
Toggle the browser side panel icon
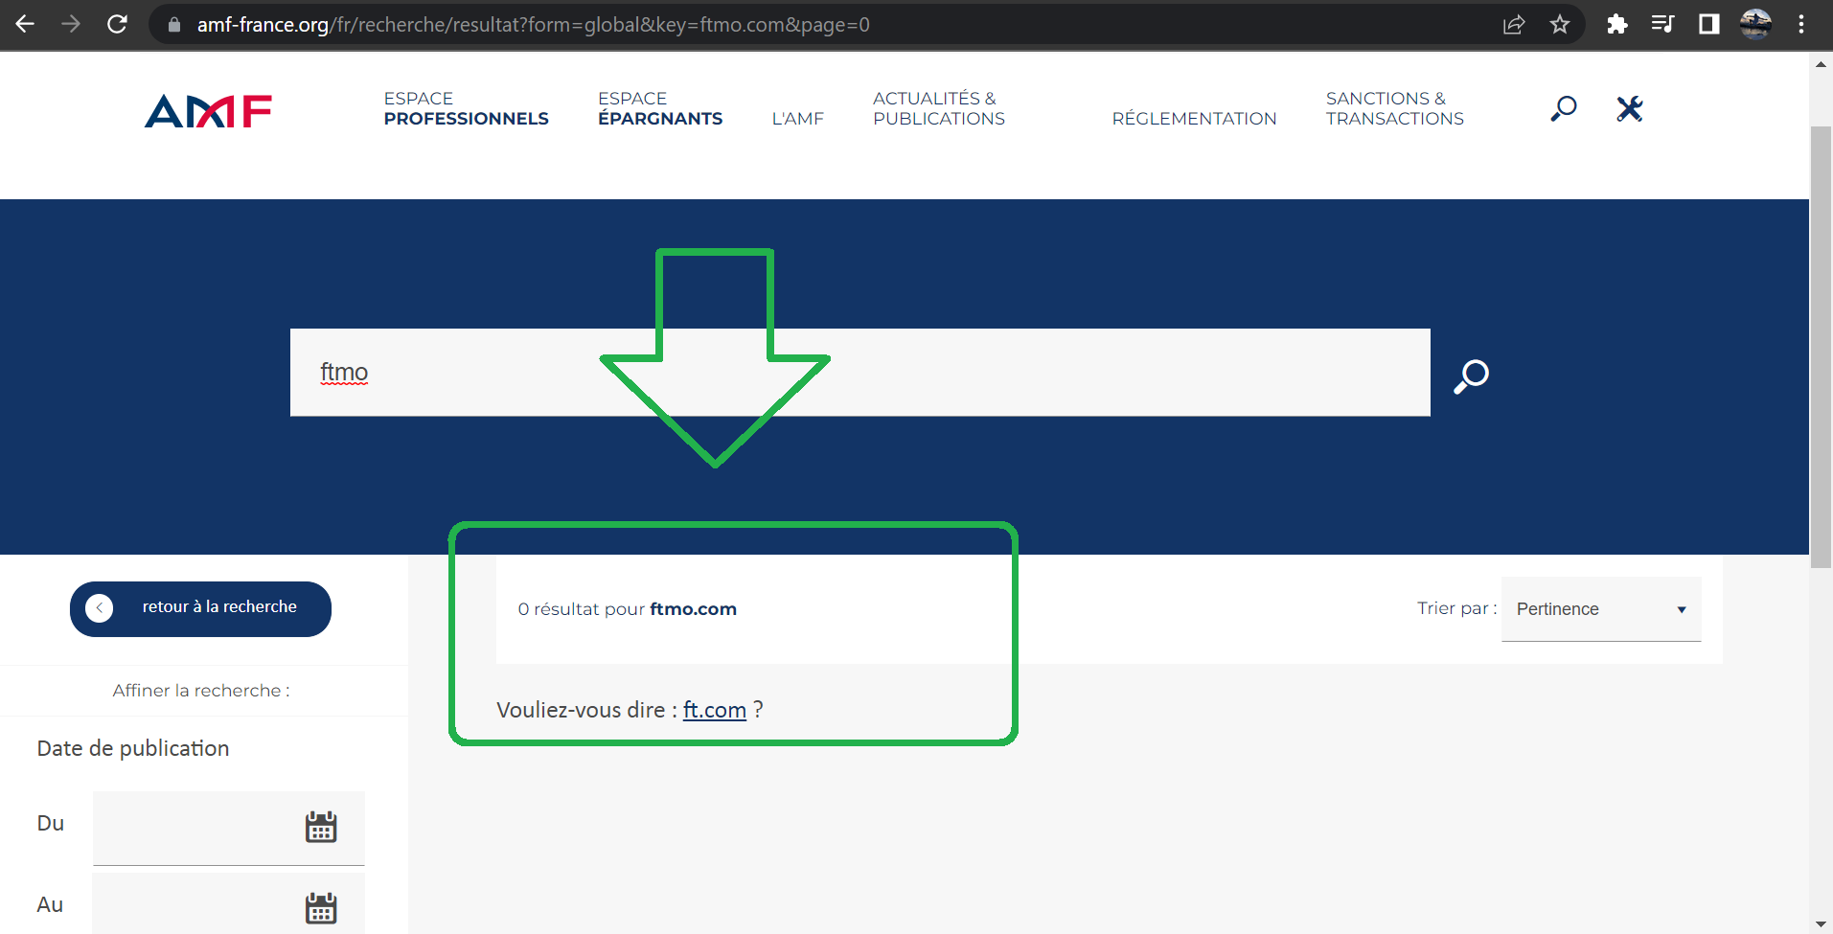coord(1709,24)
